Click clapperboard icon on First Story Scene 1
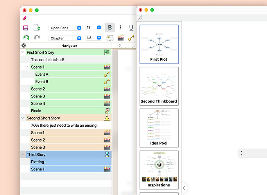 107,67
